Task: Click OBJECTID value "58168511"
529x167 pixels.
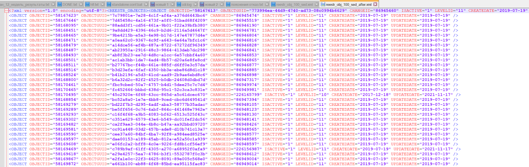Action: click(65, 65)
